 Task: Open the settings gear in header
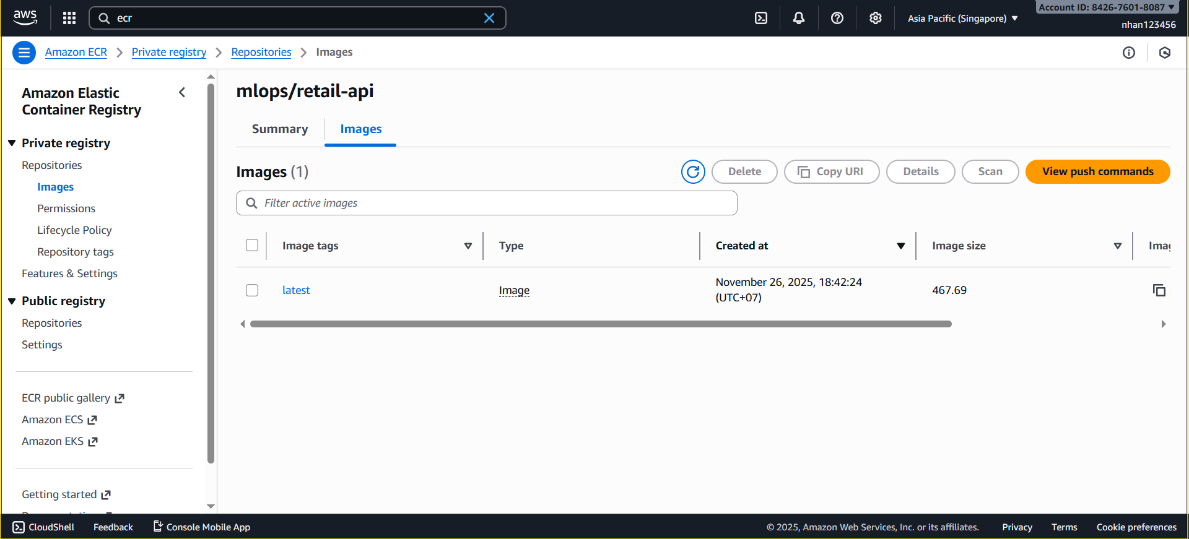point(875,18)
